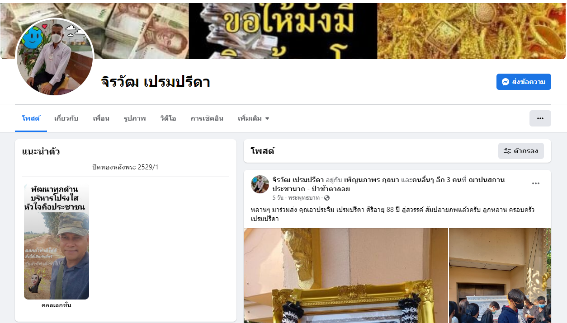Click the Messenger icon in message button

click(506, 82)
